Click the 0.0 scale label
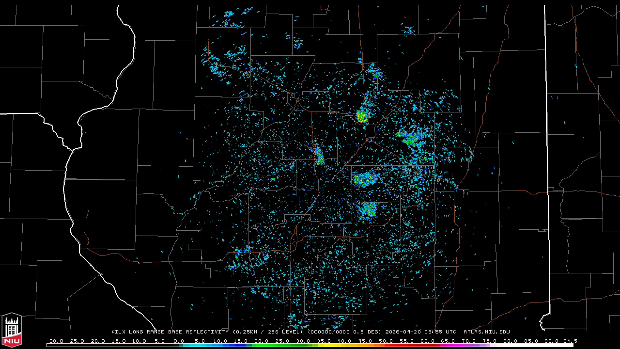 pos(178,341)
